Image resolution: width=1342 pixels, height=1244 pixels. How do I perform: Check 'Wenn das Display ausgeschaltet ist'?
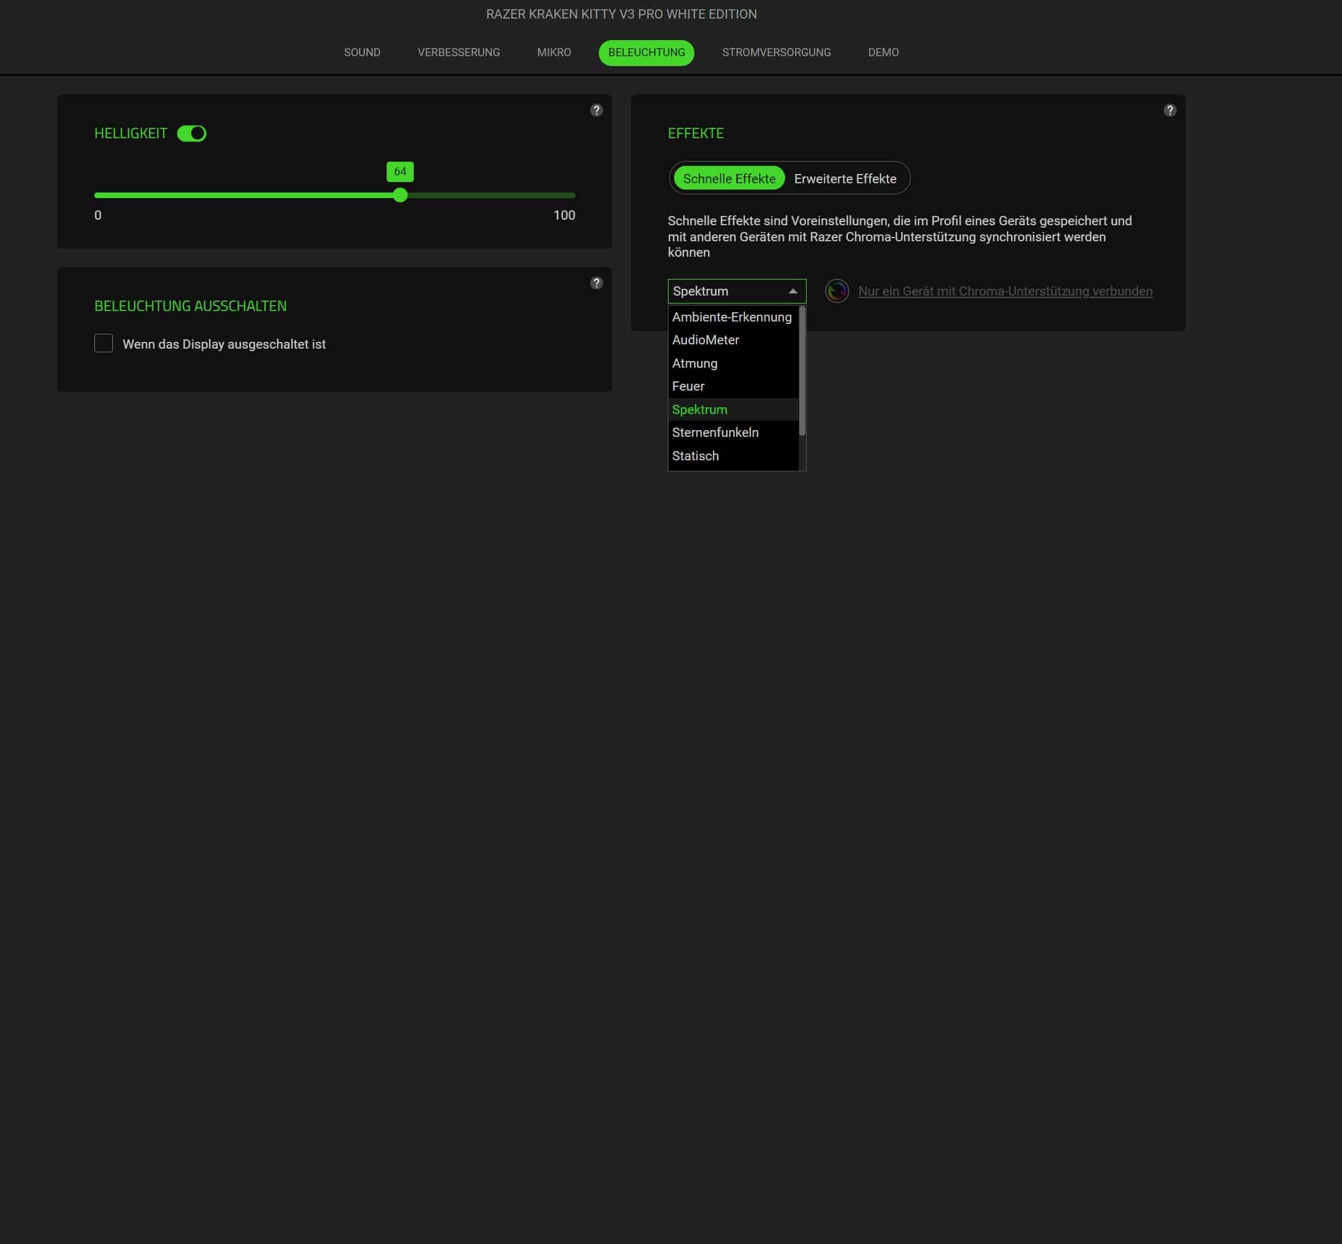tap(104, 343)
